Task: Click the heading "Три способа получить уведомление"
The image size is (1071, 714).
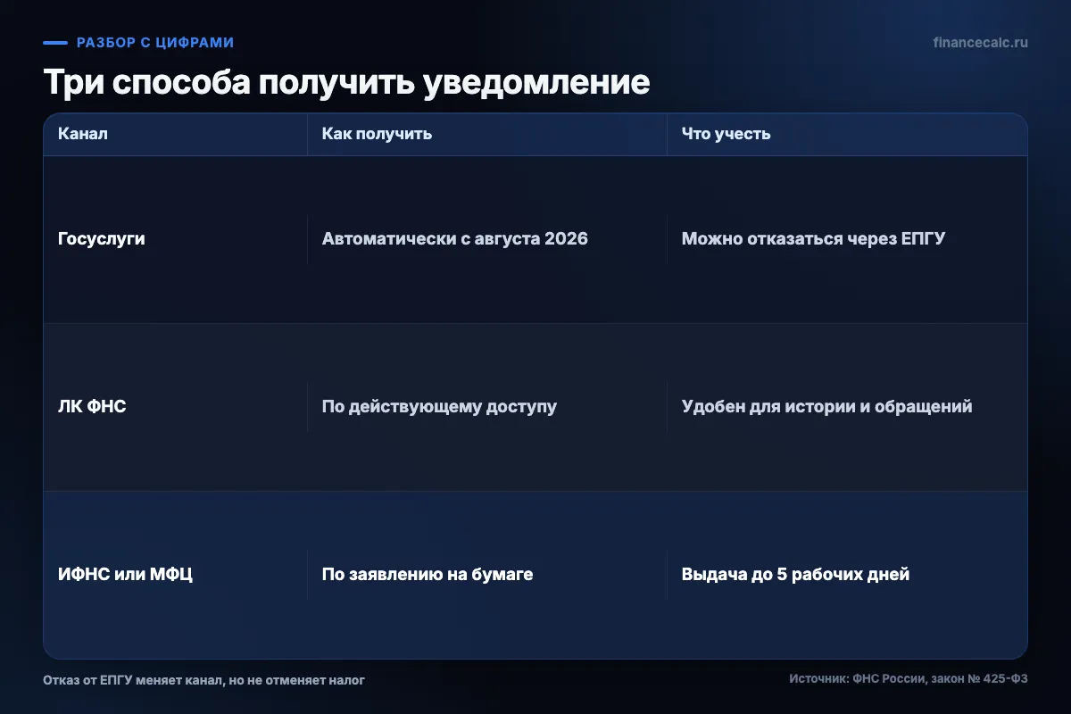Action: pyautogui.click(x=346, y=83)
